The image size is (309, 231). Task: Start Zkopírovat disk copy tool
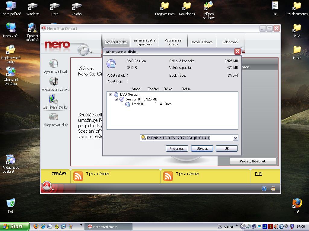(x=53, y=117)
